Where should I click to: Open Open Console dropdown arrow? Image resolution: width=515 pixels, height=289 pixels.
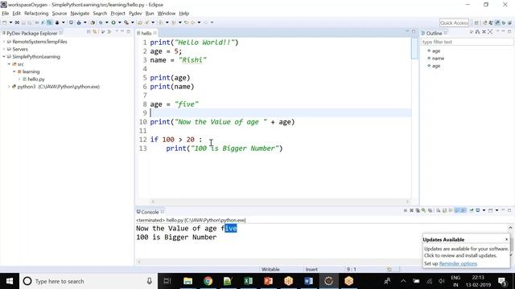496,210
